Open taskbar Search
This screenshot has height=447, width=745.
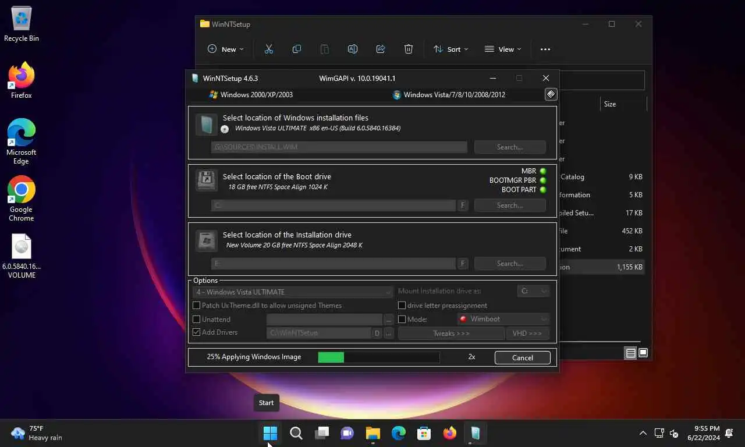(x=296, y=433)
